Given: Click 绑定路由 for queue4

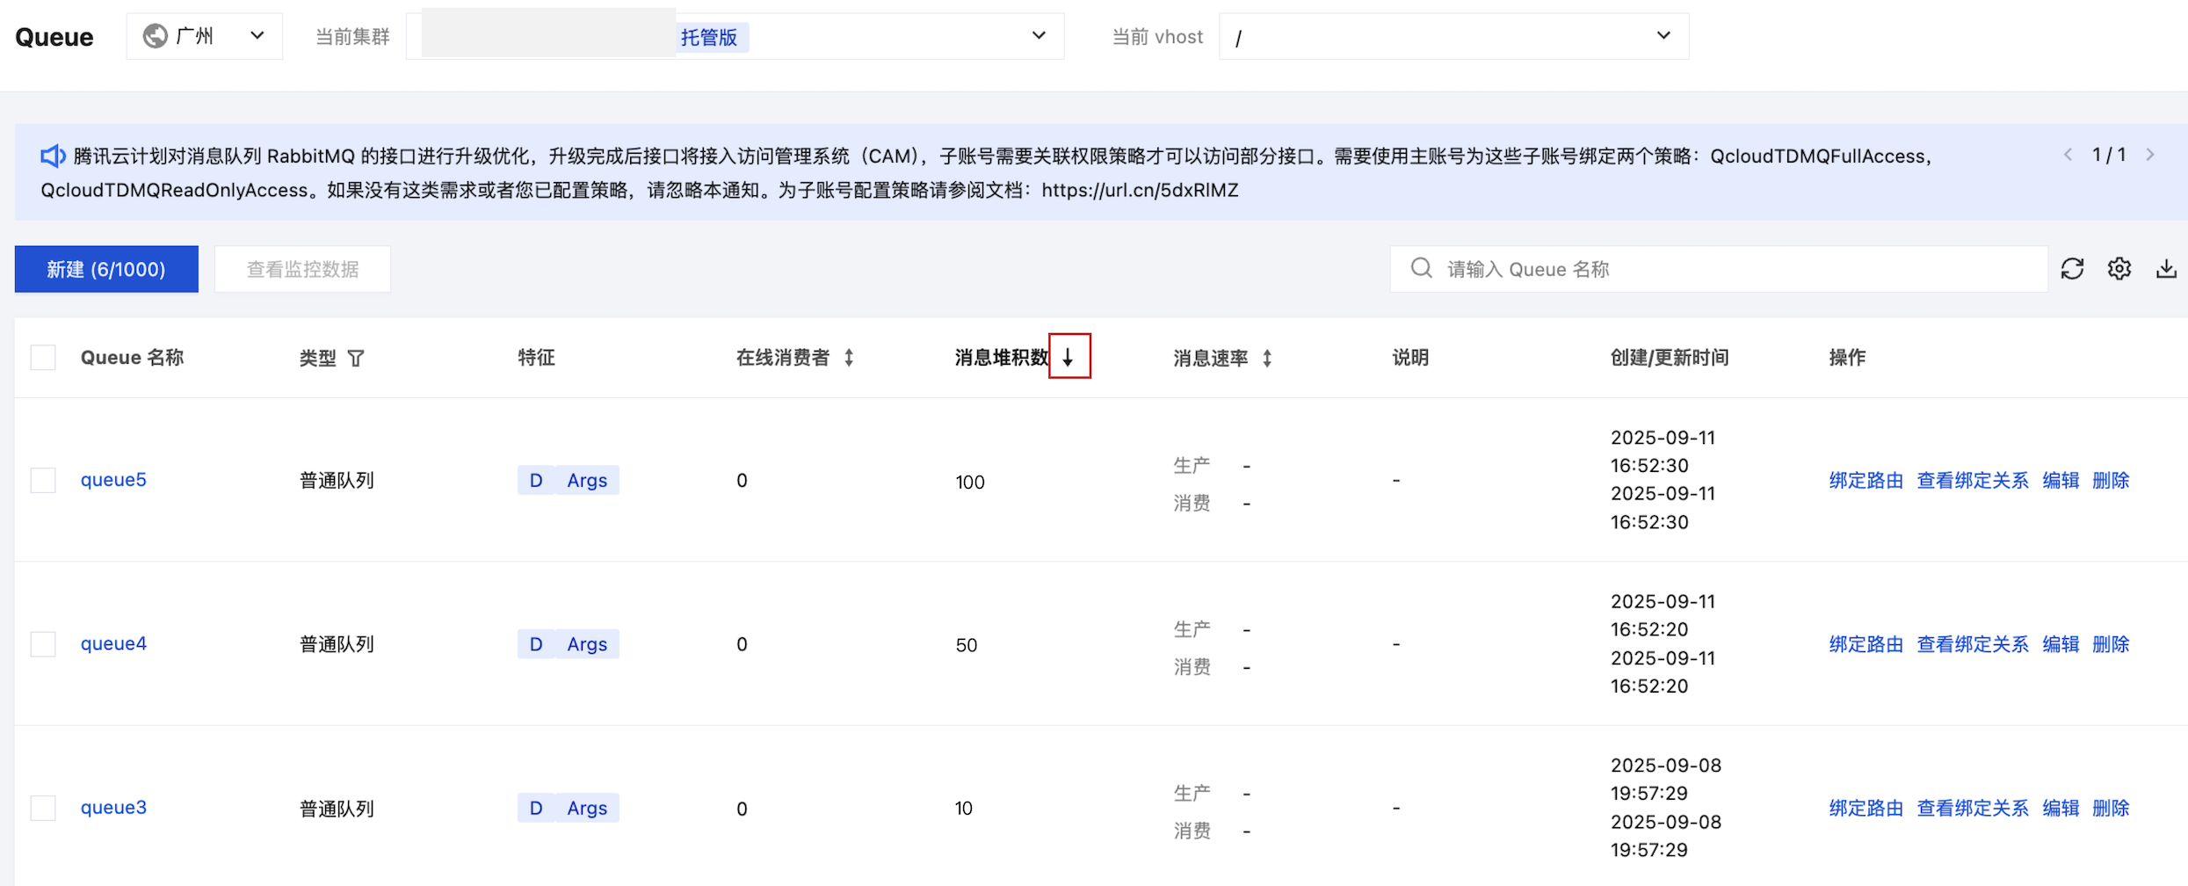Looking at the screenshot, I should [1866, 644].
